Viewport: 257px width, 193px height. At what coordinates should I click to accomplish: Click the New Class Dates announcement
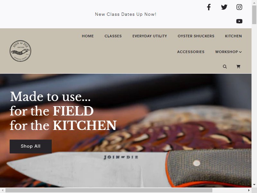pyautogui.click(x=126, y=14)
